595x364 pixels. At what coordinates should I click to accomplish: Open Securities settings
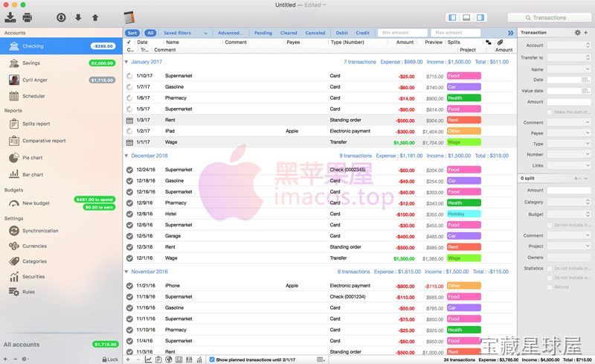pos(61,277)
